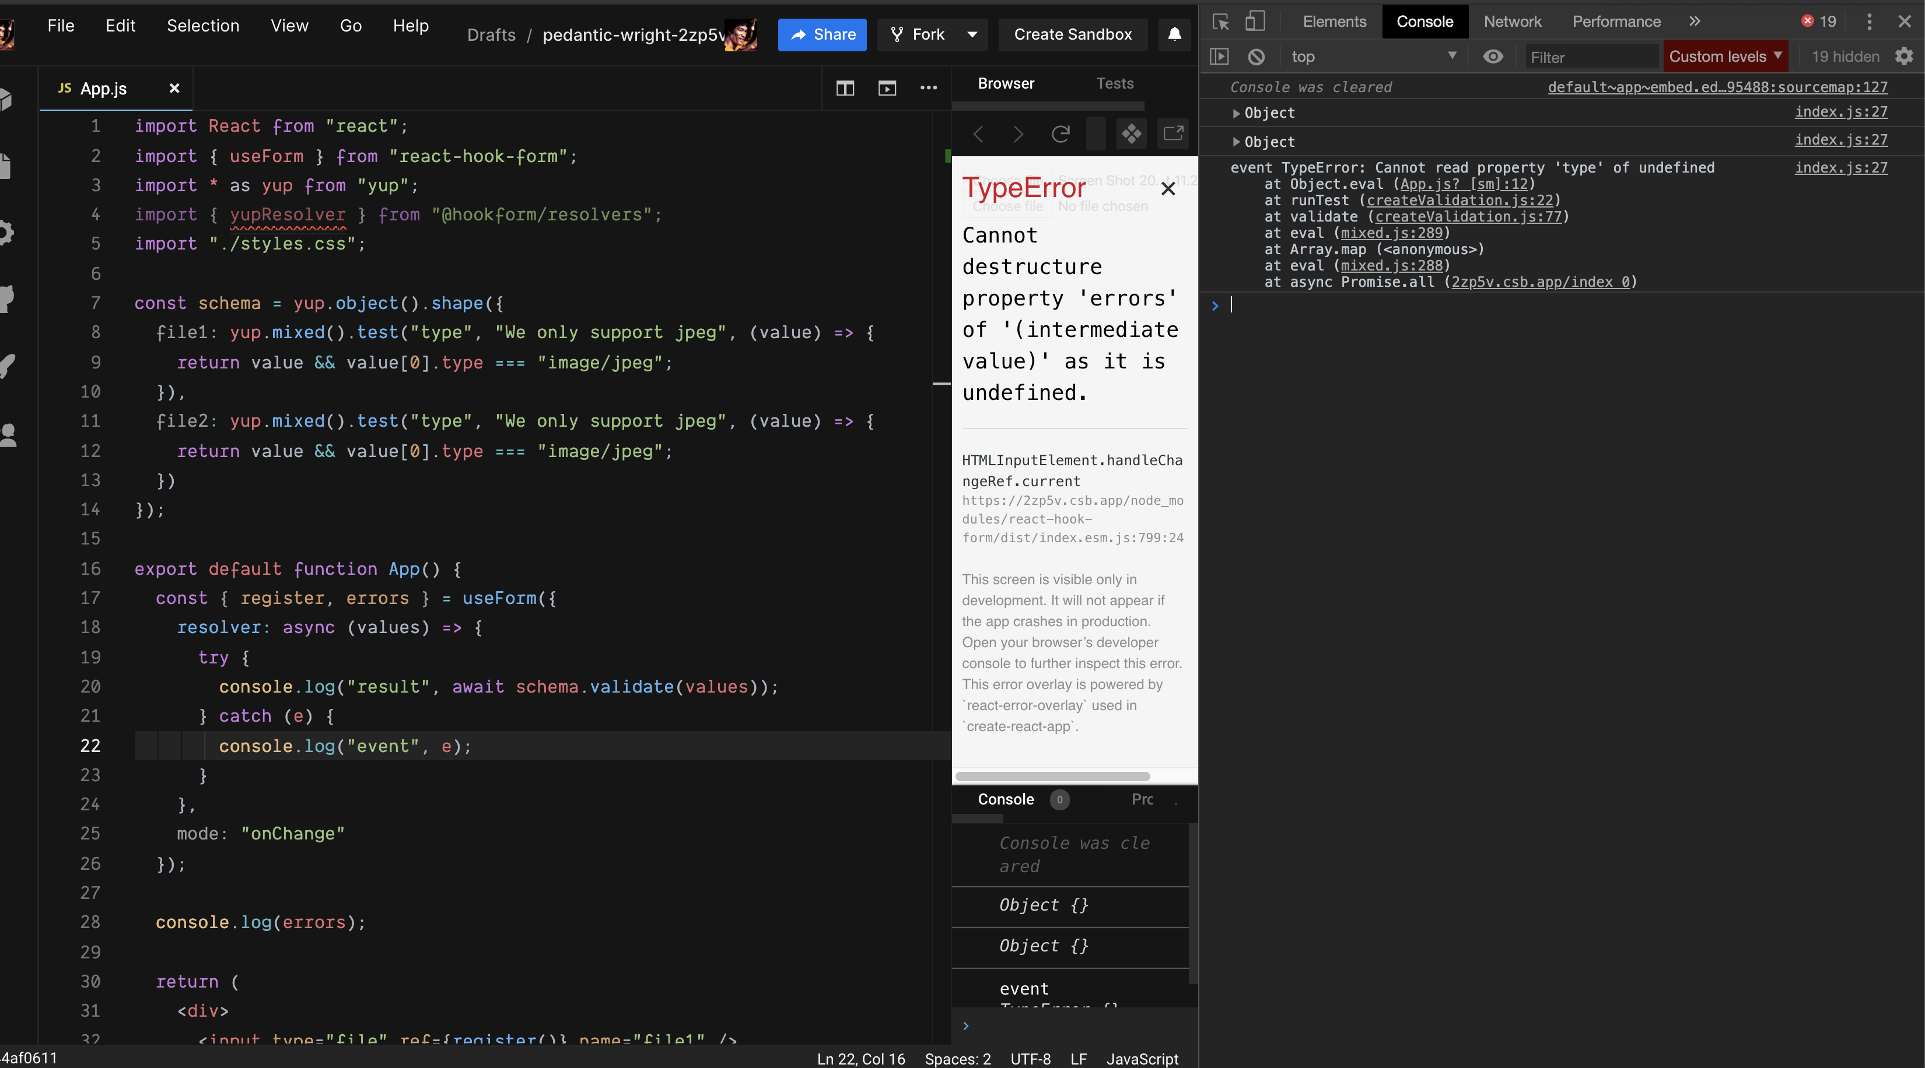Open the editor more-actions ellipsis menu

click(928, 88)
